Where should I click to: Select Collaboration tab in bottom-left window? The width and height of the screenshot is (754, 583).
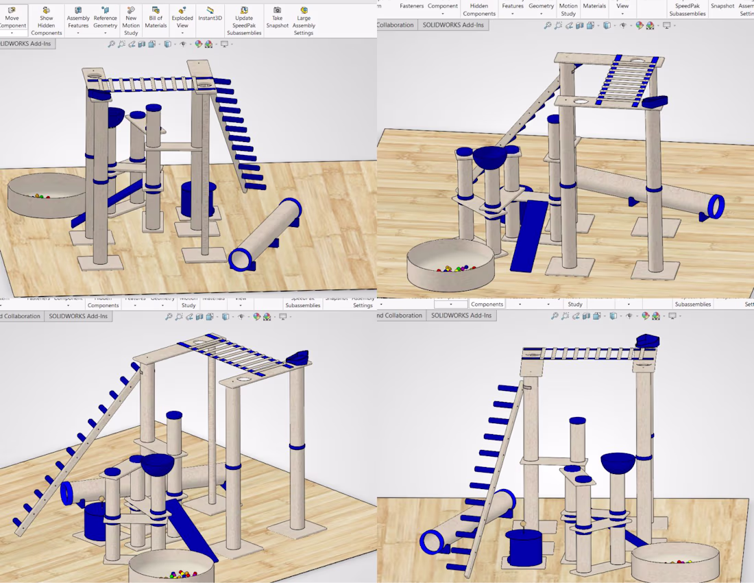(x=21, y=316)
